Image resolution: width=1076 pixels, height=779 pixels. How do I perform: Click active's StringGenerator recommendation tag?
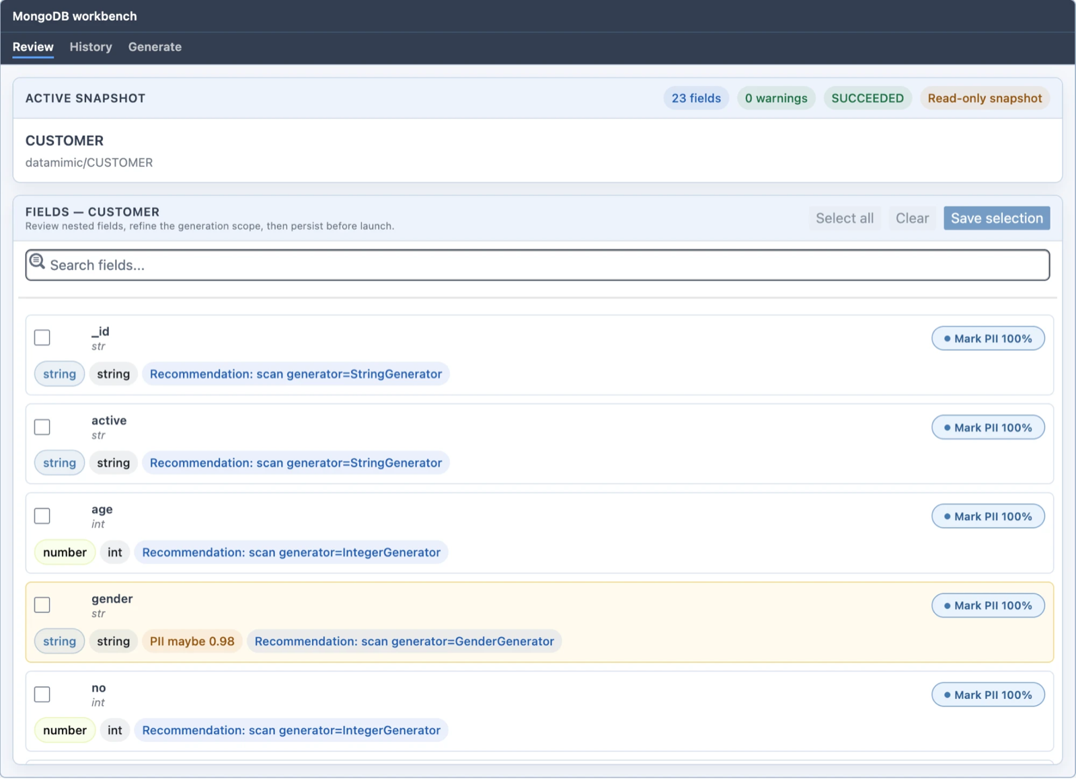pyautogui.click(x=296, y=462)
